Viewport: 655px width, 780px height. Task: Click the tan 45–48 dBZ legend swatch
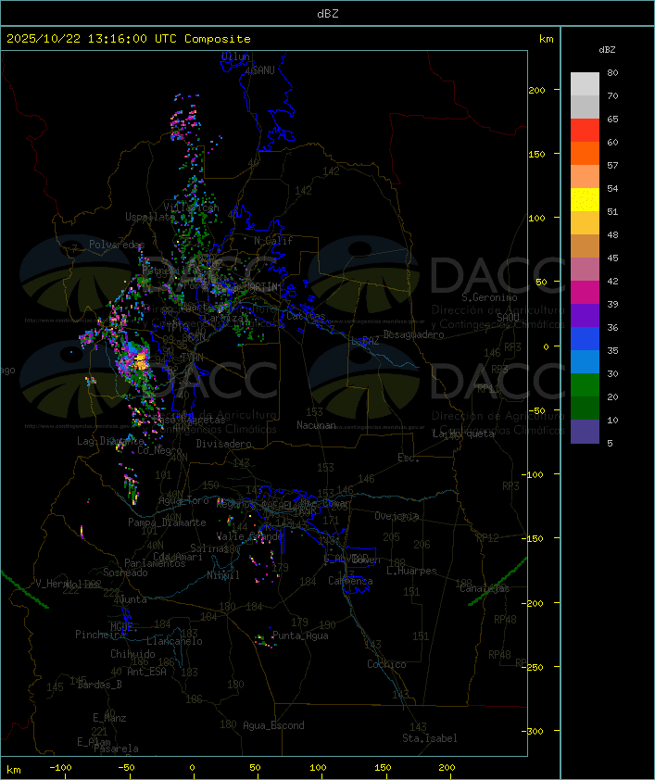[585, 245]
